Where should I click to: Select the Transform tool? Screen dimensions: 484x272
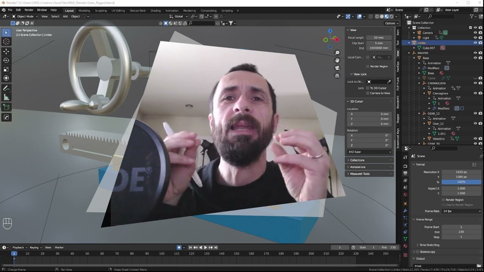click(x=6, y=78)
